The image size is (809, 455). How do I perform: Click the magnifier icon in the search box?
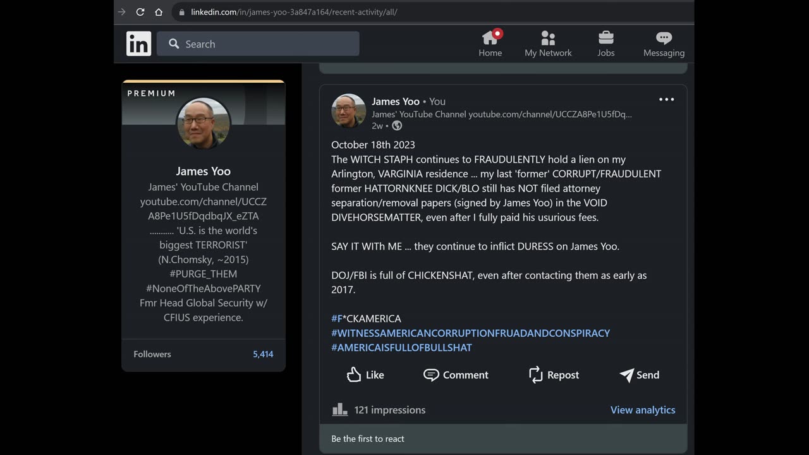coord(174,44)
